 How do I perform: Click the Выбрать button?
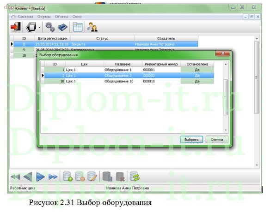(191, 140)
